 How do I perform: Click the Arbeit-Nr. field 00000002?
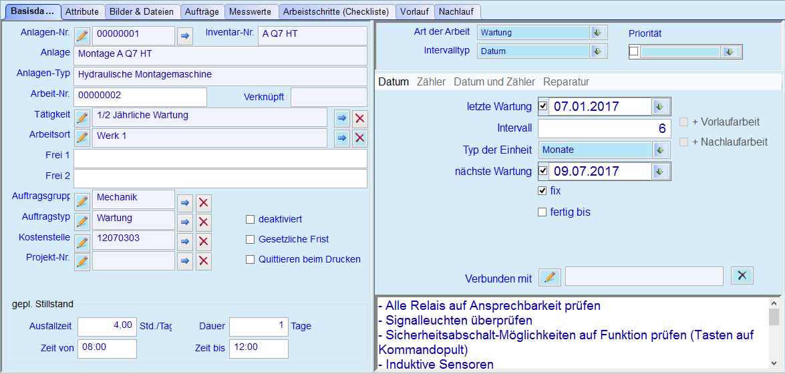point(140,97)
